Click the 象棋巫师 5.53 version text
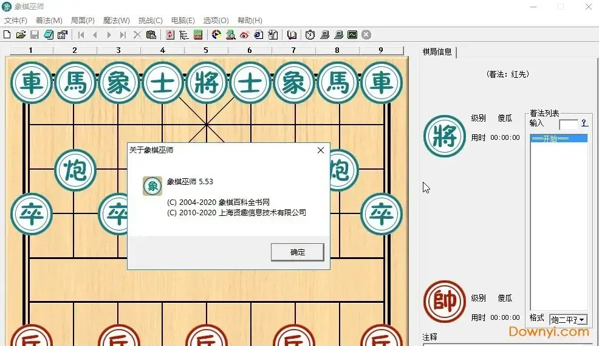This screenshot has height=346, width=599. (x=190, y=182)
